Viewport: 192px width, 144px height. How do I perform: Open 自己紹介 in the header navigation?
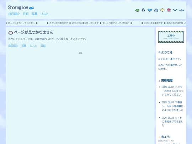14,14
